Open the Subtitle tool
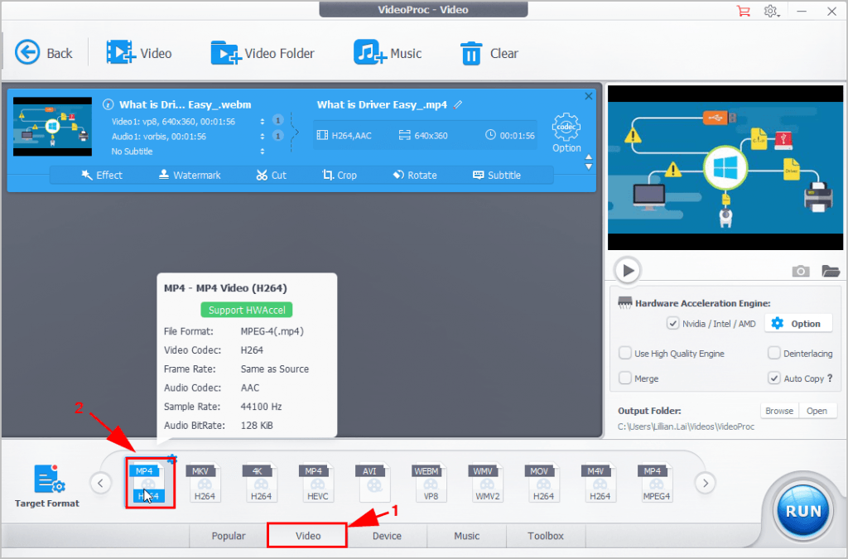The height and width of the screenshot is (559, 848). click(497, 175)
